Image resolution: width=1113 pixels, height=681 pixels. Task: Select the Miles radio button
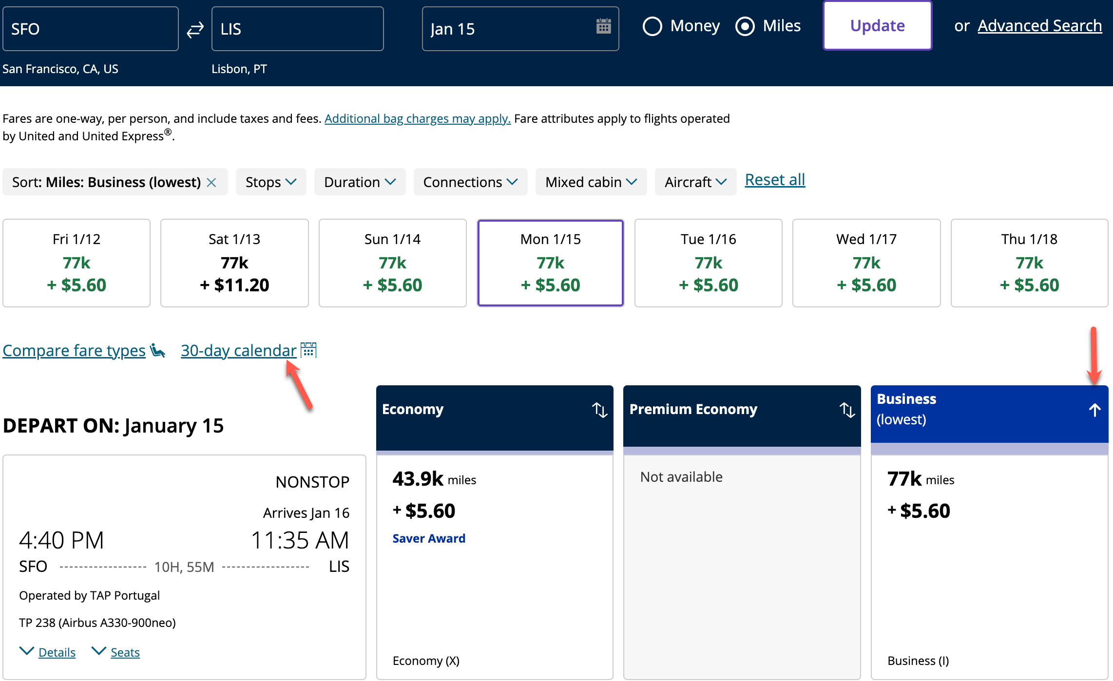pos(745,26)
